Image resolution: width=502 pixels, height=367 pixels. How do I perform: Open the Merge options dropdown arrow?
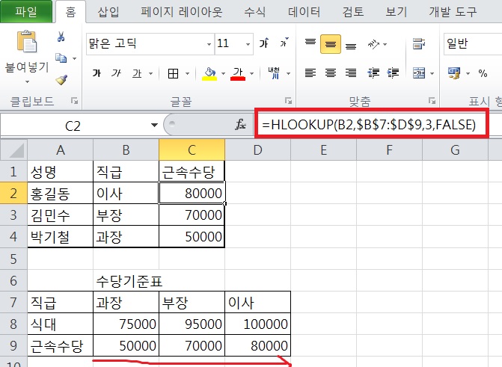[432, 74]
